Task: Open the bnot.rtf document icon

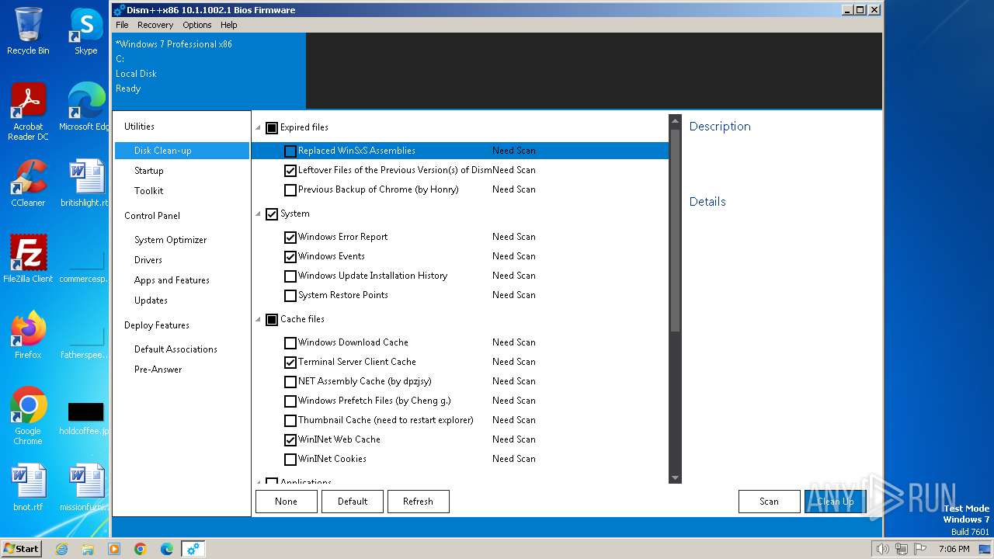Action: 28,488
